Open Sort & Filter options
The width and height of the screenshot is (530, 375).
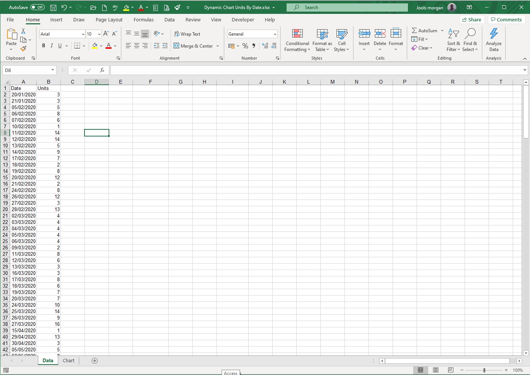click(x=453, y=40)
